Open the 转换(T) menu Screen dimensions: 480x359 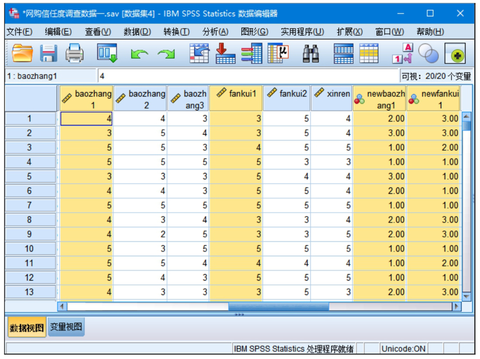point(176,32)
